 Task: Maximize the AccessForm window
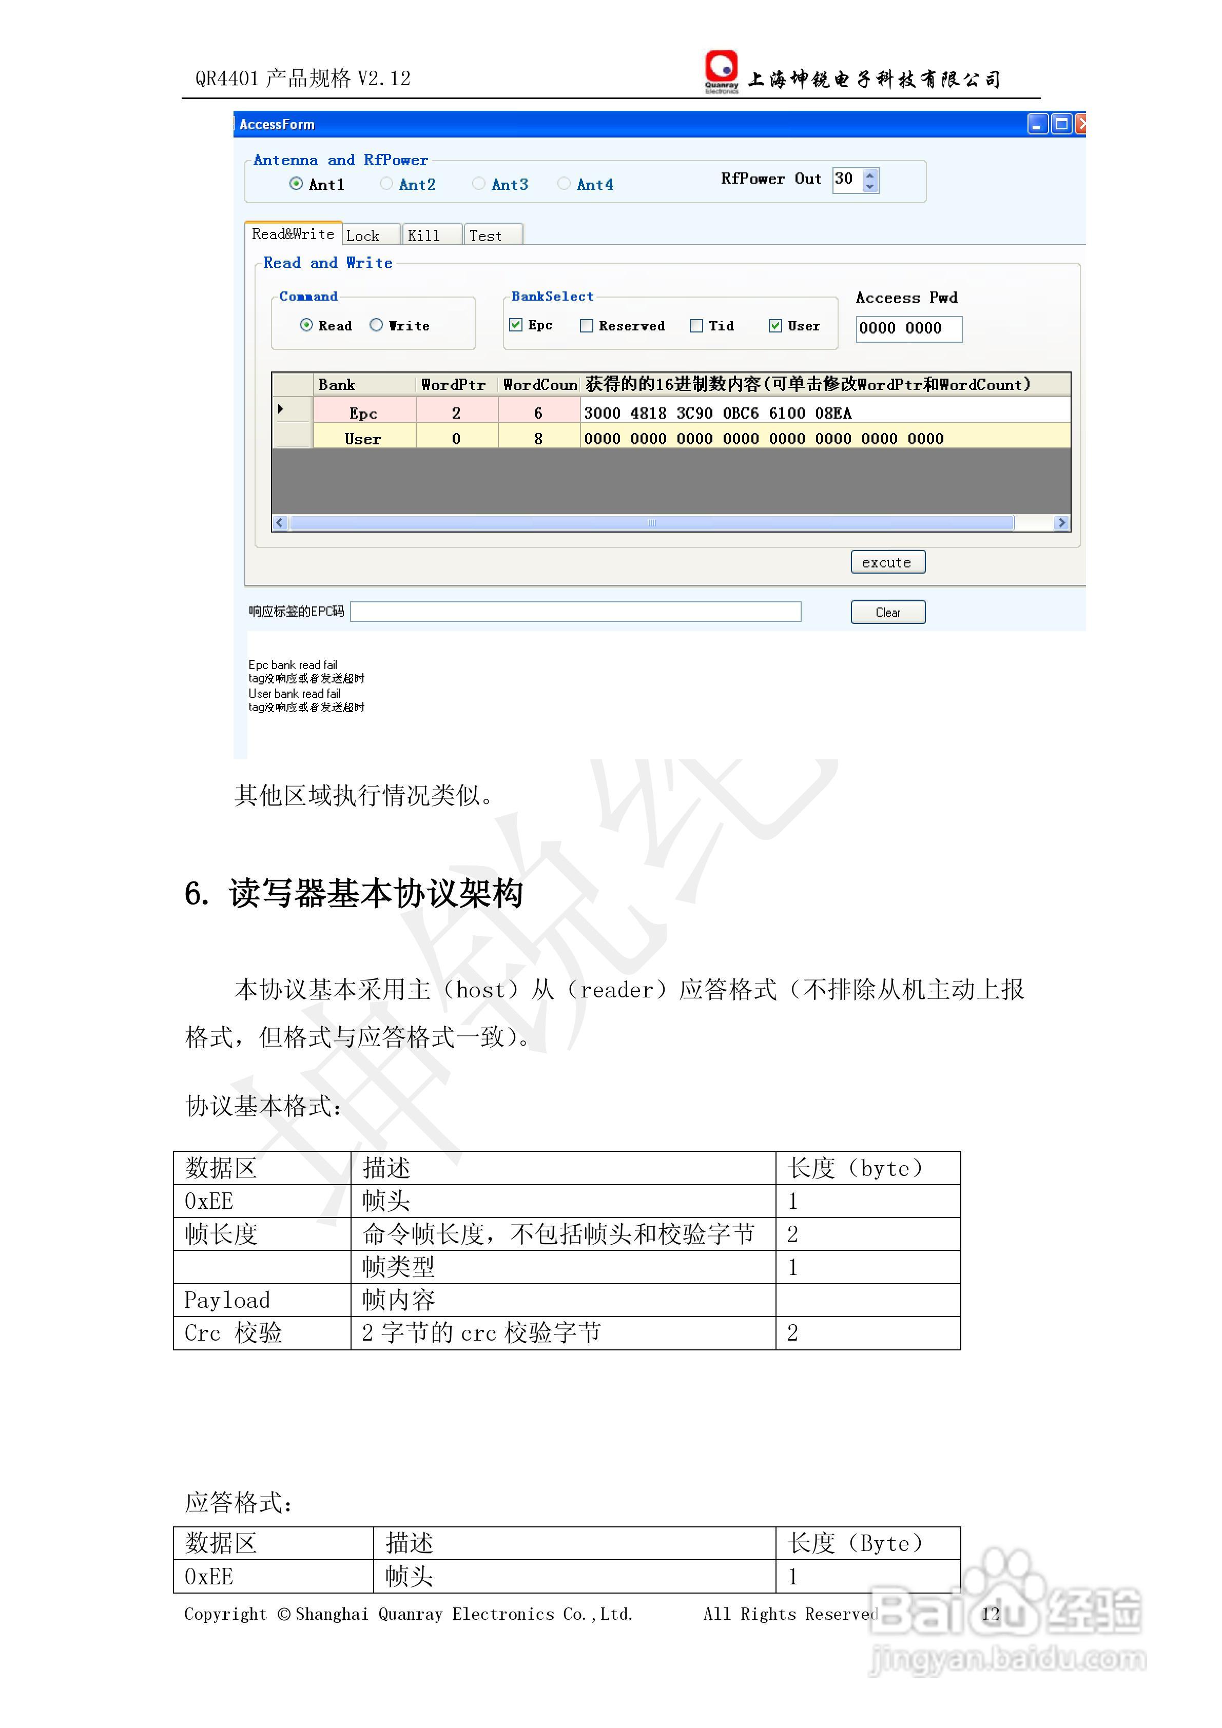1062,124
